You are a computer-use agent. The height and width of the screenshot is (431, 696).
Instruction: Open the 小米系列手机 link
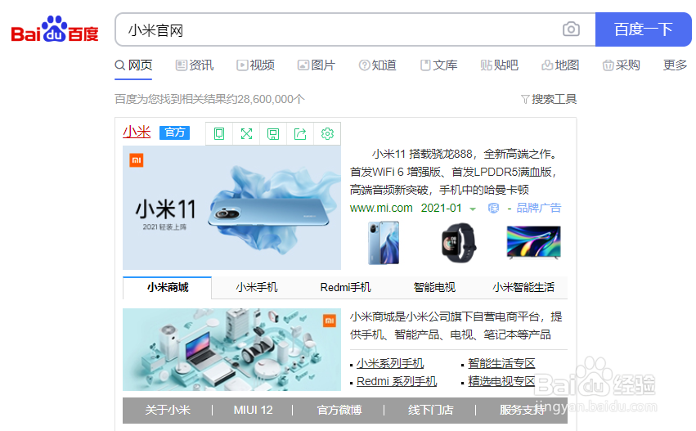pos(390,364)
